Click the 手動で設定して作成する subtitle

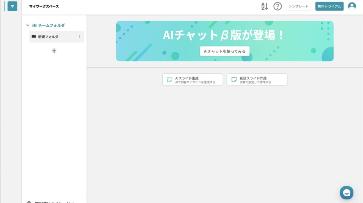(x=255, y=82)
